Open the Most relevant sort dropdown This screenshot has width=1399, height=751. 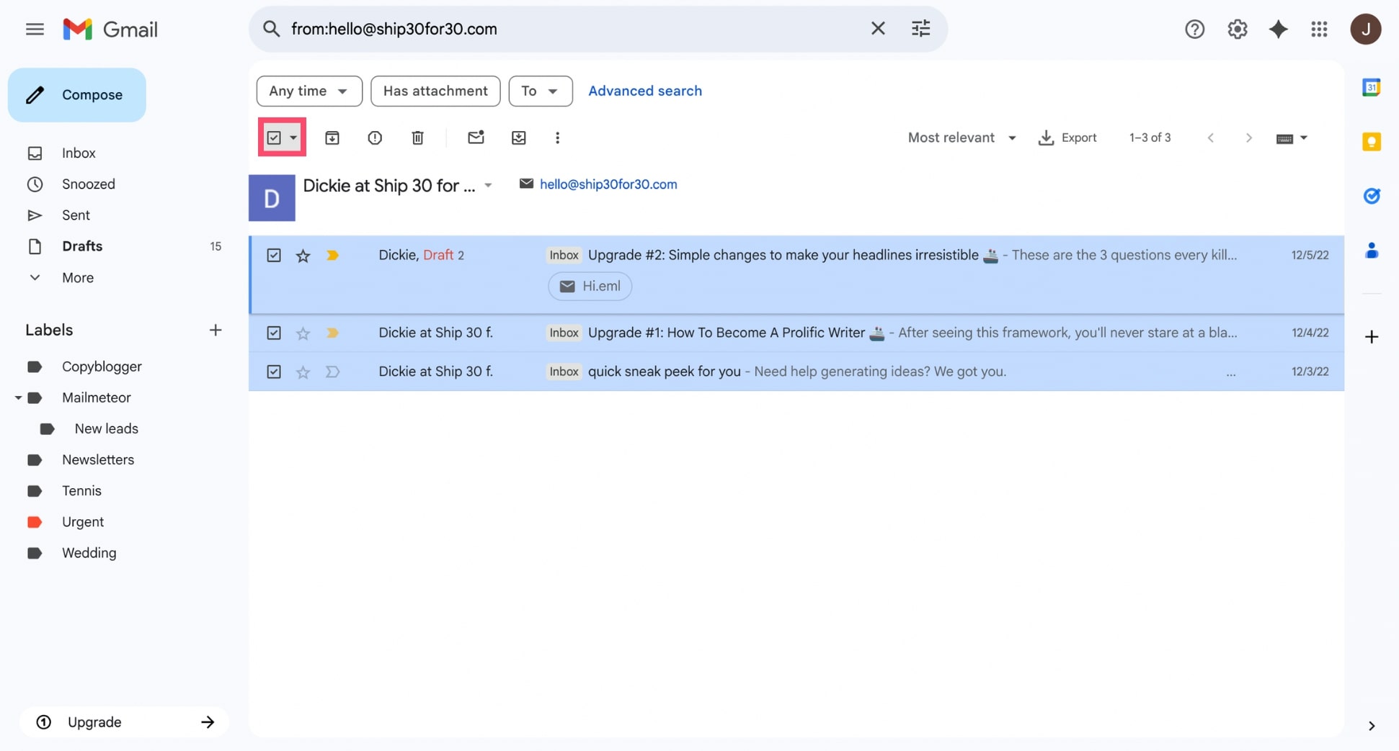961,138
